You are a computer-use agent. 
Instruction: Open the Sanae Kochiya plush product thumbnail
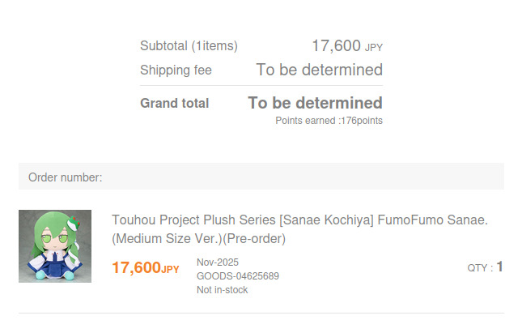pyautogui.click(x=55, y=246)
